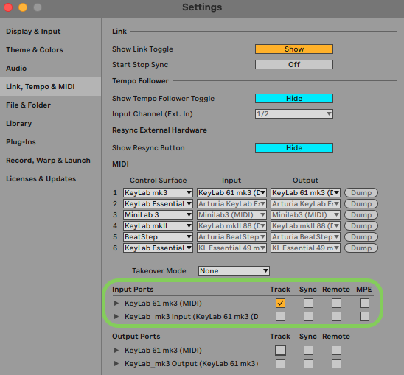Open row 1 Input KeyLab 61 mk3 dropdown
Viewport: 404px width, 375px height.
pyautogui.click(x=231, y=192)
